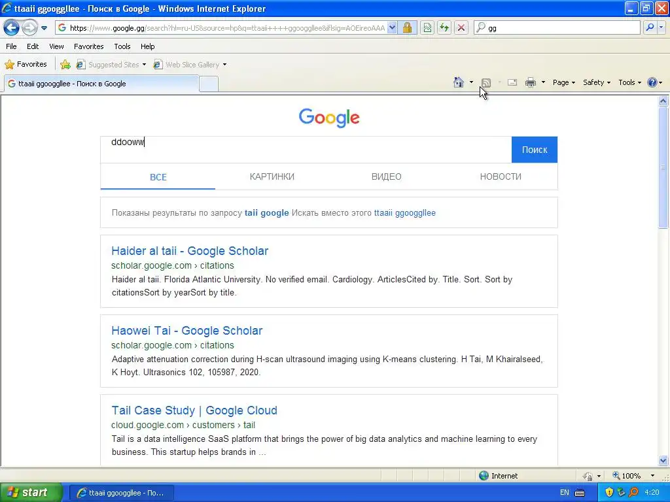Screen dimensions: 670x502
Task: Click the EN language indicator in taskbar
Action: click(565, 493)
